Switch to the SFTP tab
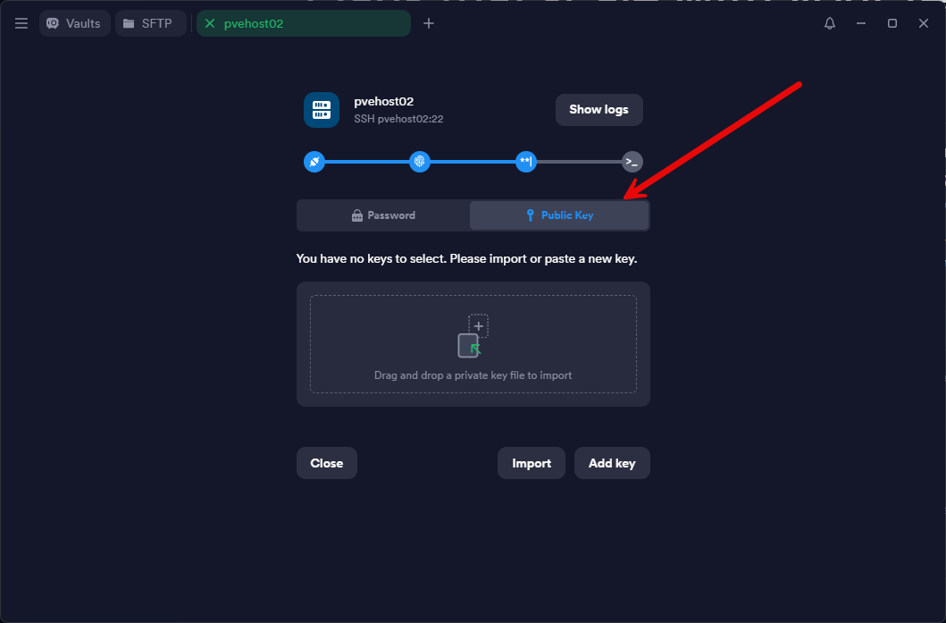Viewport: 946px width, 623px height. coord(150,23)
